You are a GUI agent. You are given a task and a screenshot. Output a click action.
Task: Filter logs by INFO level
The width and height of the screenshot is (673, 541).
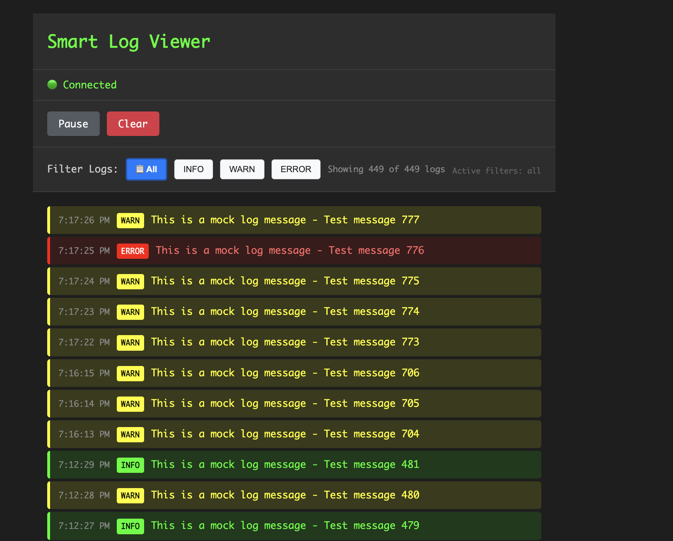tap(193, 169)
